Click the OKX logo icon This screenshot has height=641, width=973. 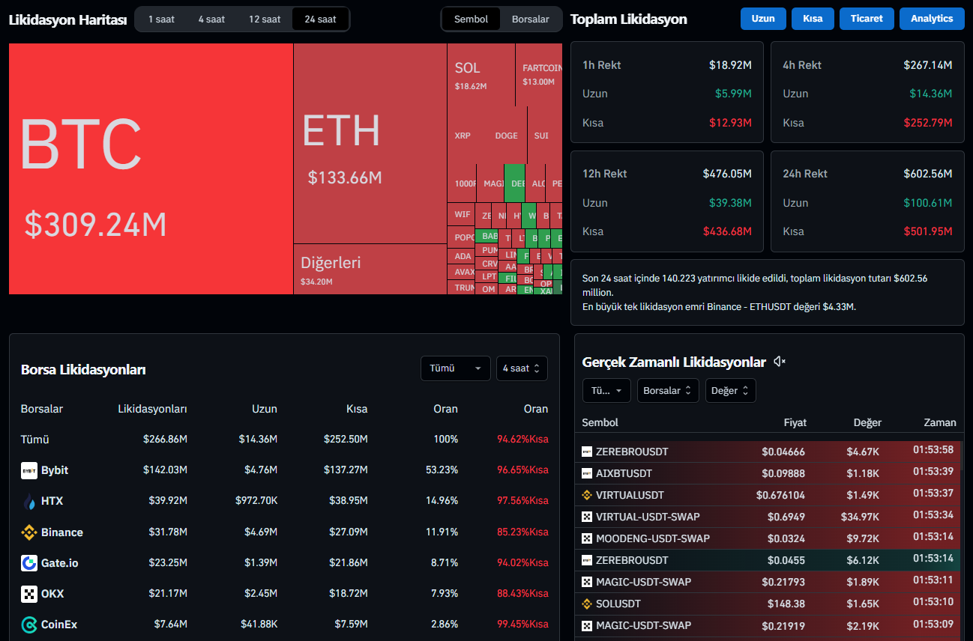coord(29,594)
